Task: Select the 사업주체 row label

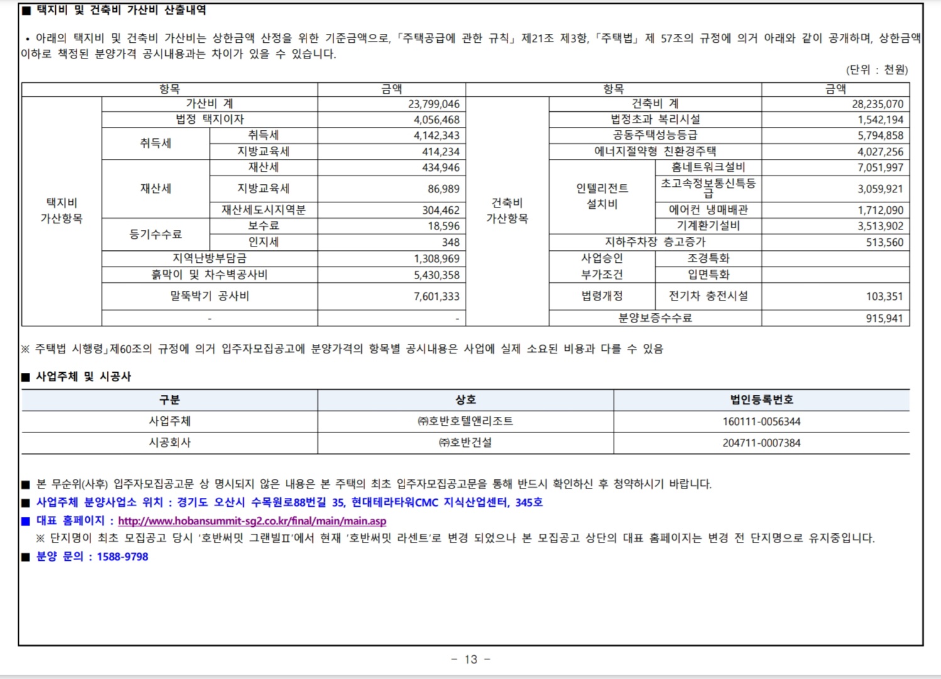Action: point(170,421)
